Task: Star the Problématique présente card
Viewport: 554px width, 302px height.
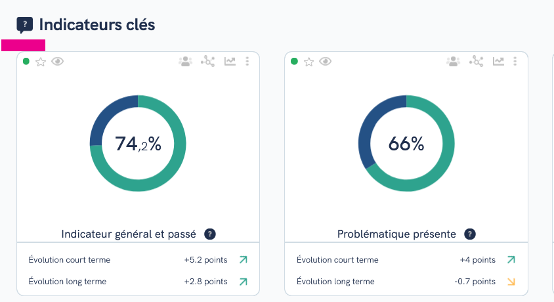Action: [309, 62]
